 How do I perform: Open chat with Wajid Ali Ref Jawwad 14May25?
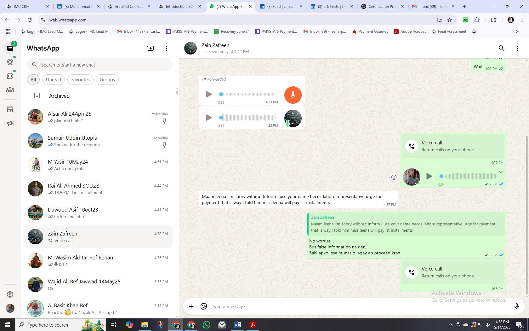point(98,285)
